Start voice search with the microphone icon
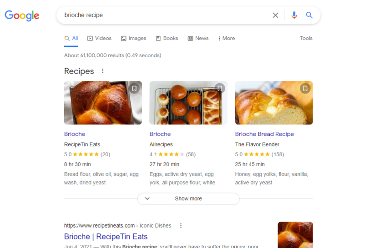This screenshot has width=369, height=248. 294,15
